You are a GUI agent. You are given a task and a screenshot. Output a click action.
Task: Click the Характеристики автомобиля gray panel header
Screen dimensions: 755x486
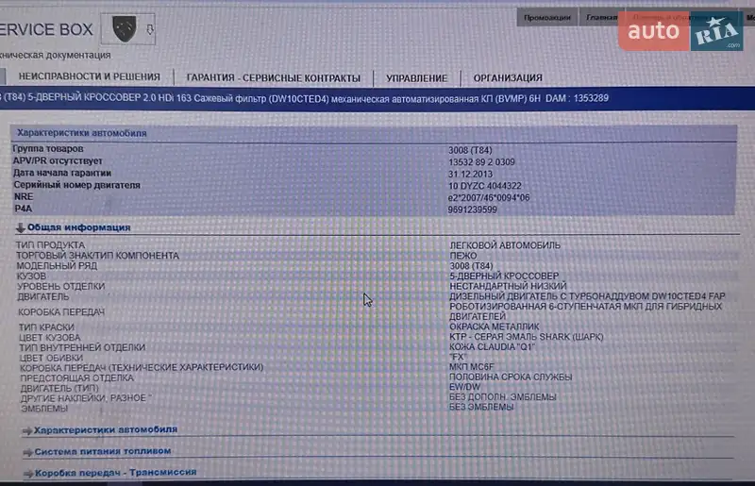pos(82,133)
